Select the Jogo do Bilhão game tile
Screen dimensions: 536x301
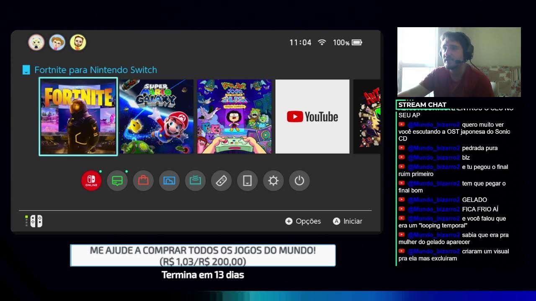click(x=234, y=117)
